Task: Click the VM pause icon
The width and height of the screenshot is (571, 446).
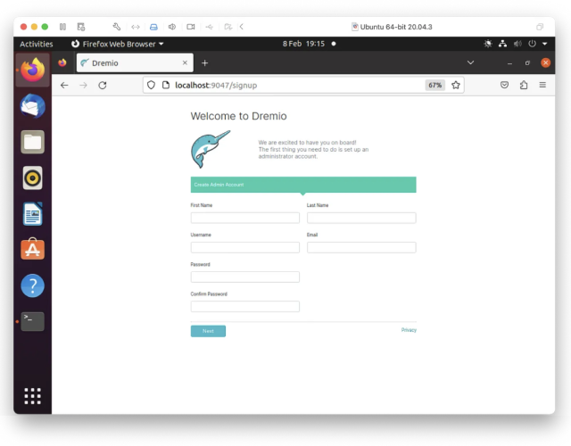Action: (x=62, y=27)
